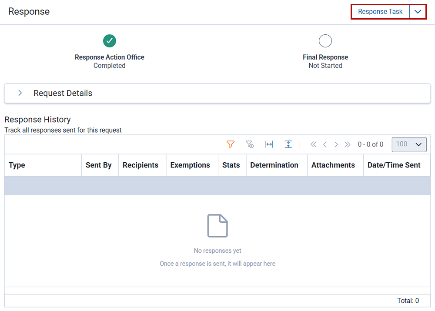The image size is (435, 311).
Task: Click the 'Response Action Office' label
Action: coord(109,57)
